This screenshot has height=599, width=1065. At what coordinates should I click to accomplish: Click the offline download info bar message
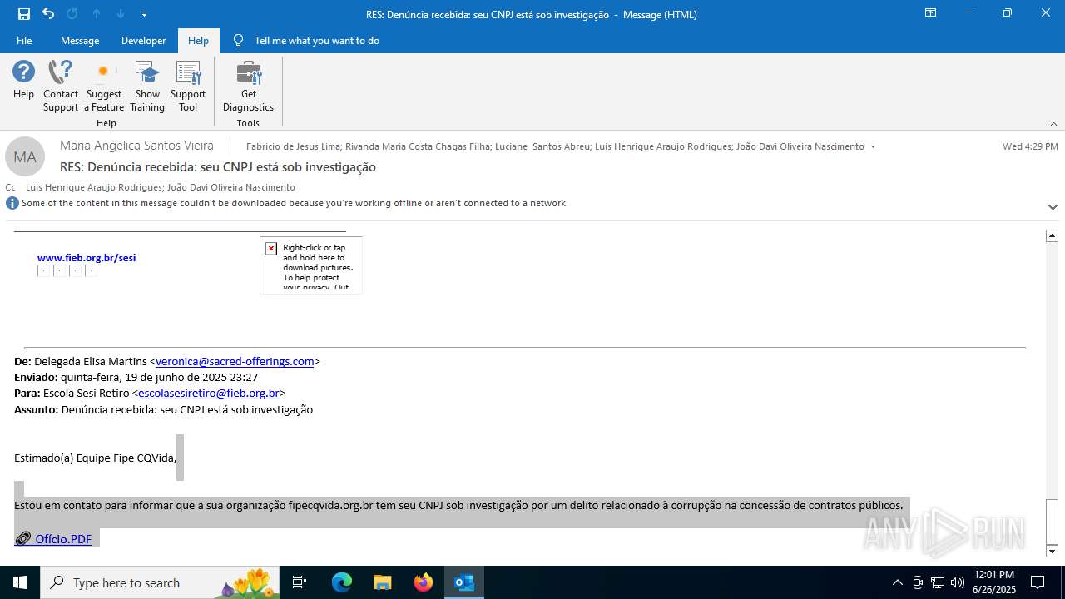pos(295,203)
